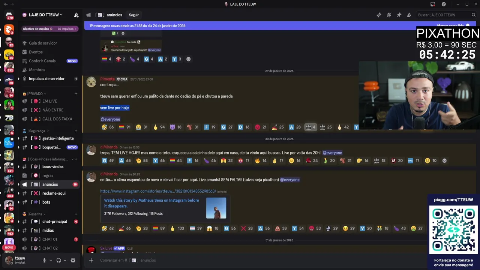Screen dimensions: 480x270
Task: Open Membros list entry
Action: (50, 70)
